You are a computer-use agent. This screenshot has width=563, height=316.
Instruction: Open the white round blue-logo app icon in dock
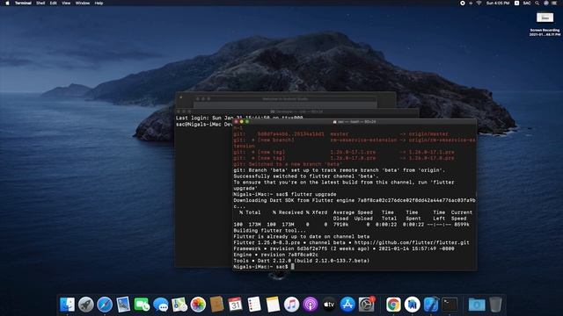(413, 305)
